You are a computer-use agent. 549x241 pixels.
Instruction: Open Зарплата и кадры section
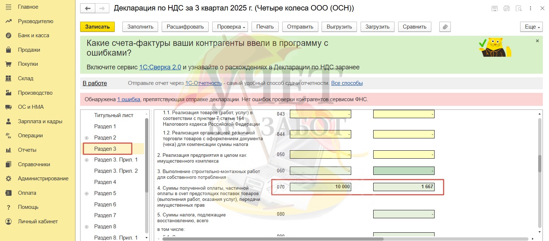tap(40, 121)
